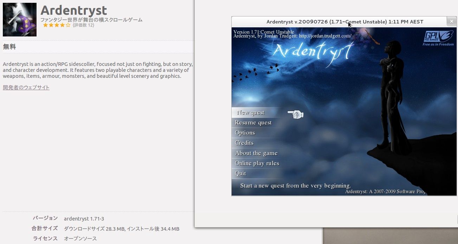Open Options in the game menu
The height and width of the screenshot is (244, 458).
tap(245, 133)
